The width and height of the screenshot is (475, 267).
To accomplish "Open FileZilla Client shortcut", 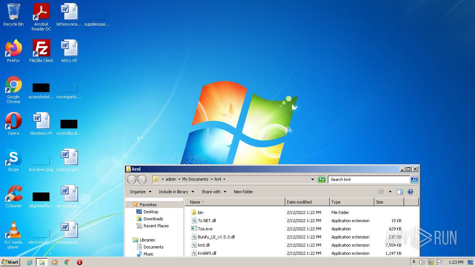I will [x=41, y=52].
